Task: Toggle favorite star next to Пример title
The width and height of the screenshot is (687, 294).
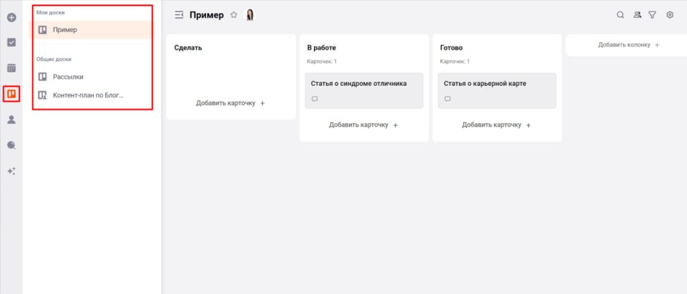Action: click(233, 15)
